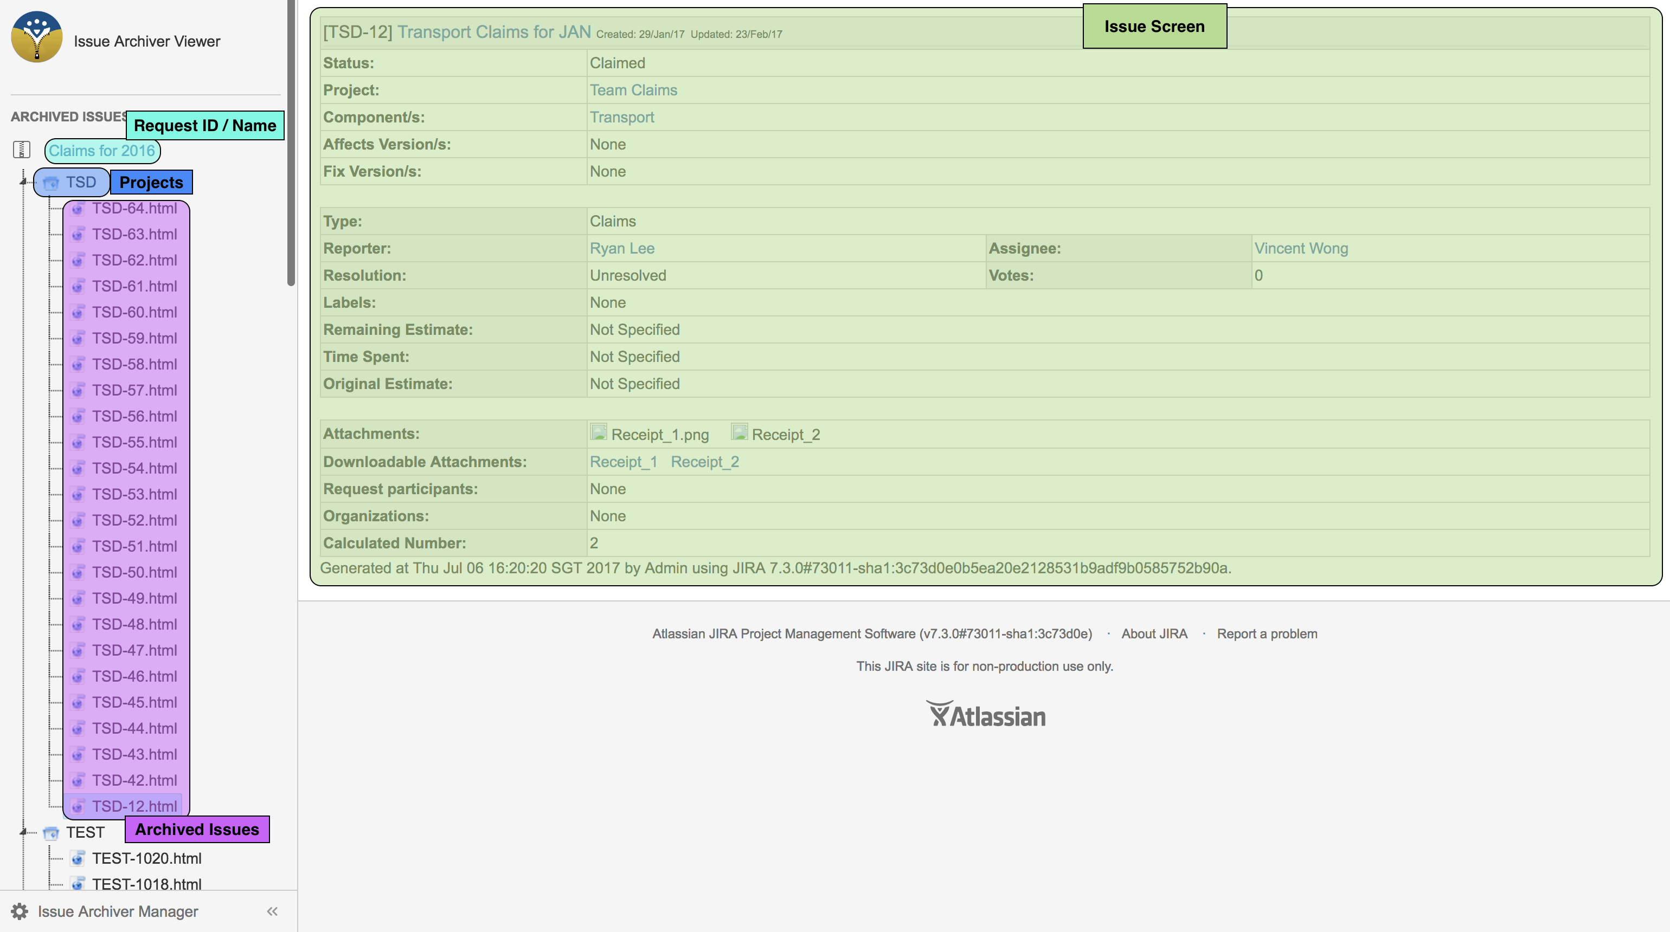Screen dimensions: 1670x932
Task: Collapse the sidebar using the double-chevron control
Action: [272, 911]
